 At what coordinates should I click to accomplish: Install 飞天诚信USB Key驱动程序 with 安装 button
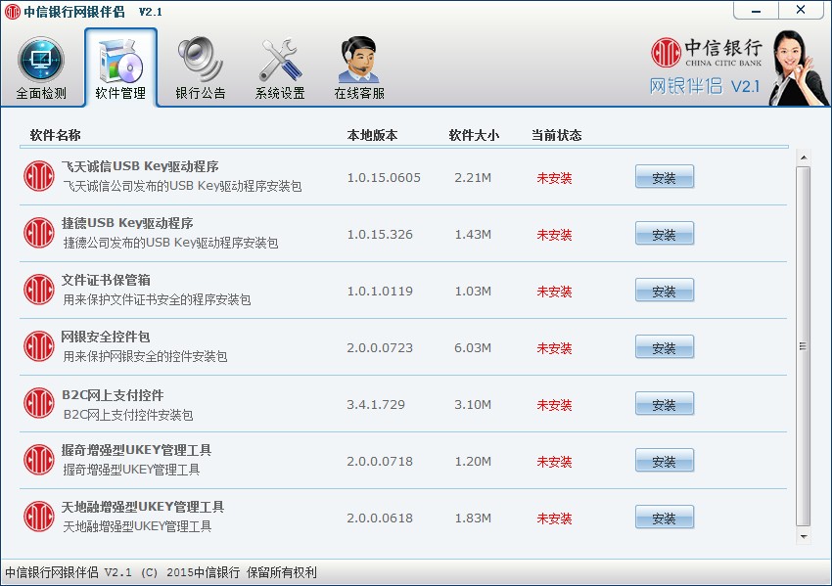665,177
